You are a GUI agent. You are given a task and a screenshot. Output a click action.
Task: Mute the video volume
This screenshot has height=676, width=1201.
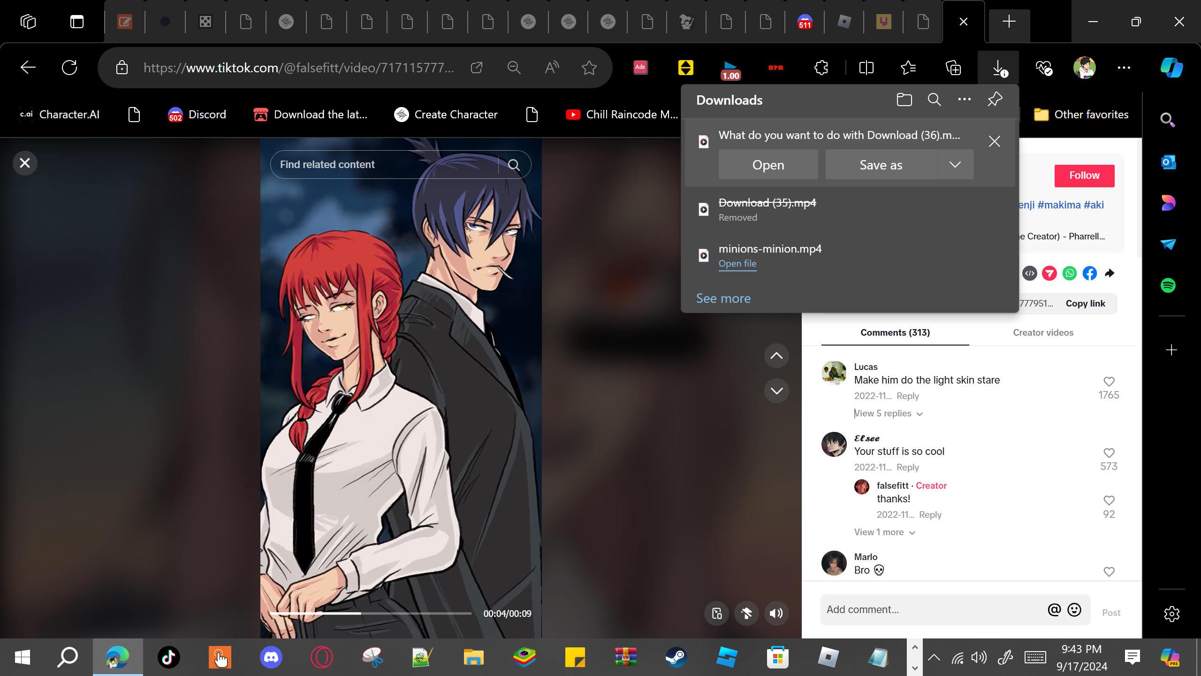tap(776, 613)
